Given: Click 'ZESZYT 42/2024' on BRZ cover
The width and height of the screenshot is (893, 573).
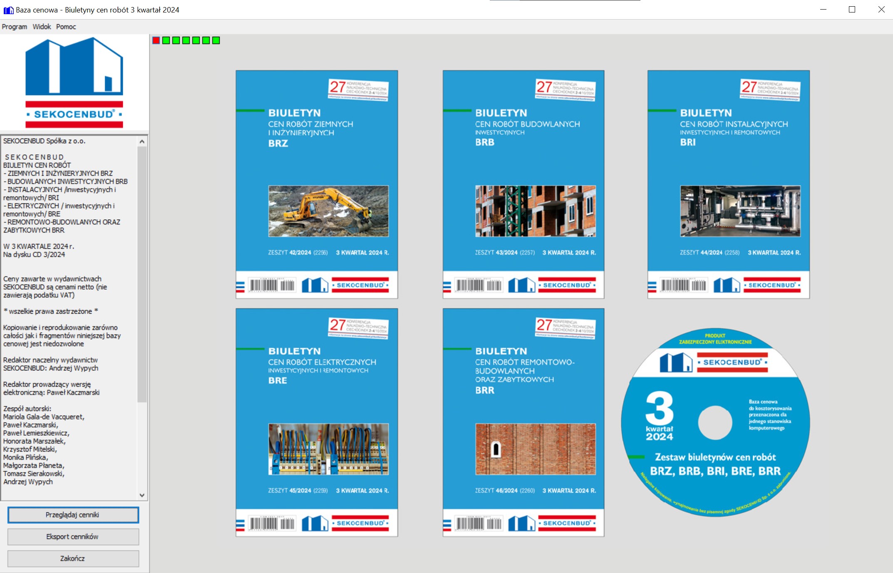Looking at the screenshot, I should coord(290,253).
